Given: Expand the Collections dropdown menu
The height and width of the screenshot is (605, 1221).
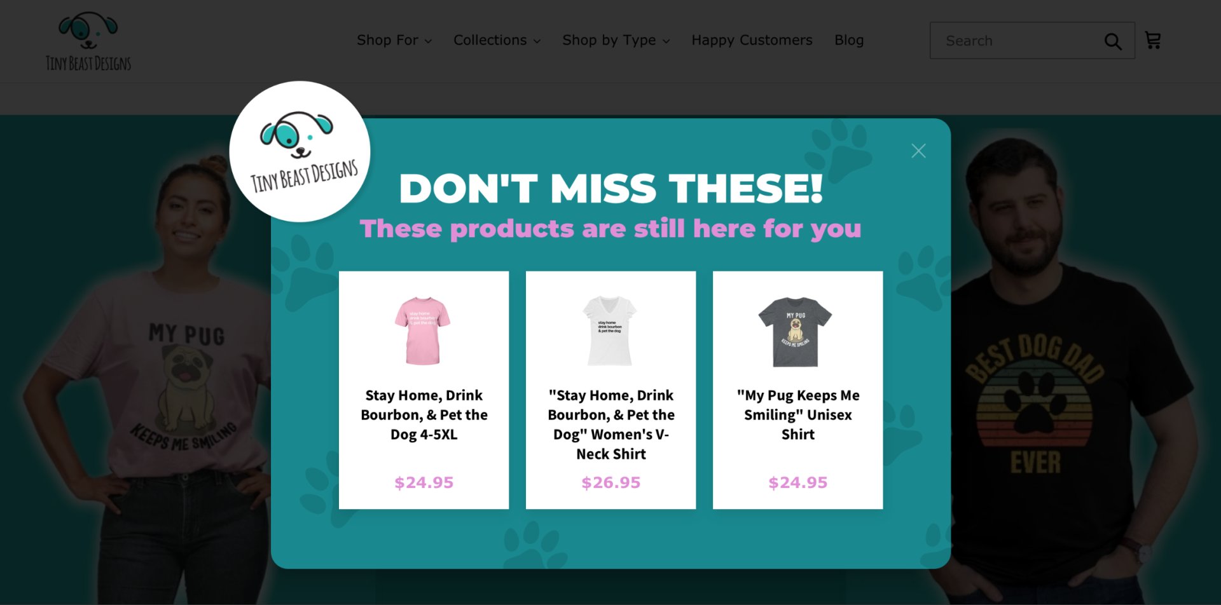Looking at the screenshot, I should tap(497, 40).
